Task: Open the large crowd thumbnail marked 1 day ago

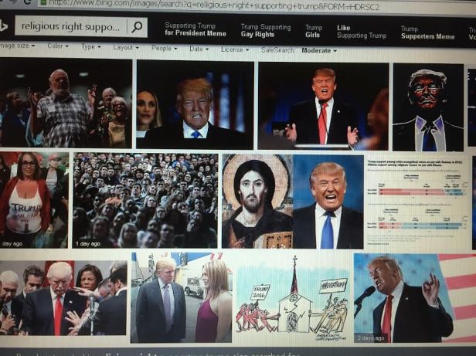Action: (x=145, y=200)
